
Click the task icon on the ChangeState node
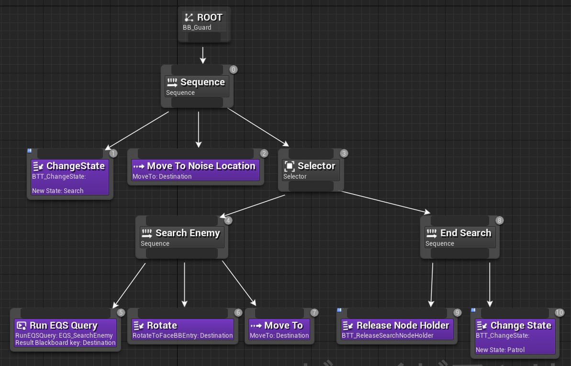[x=38, y=166]
